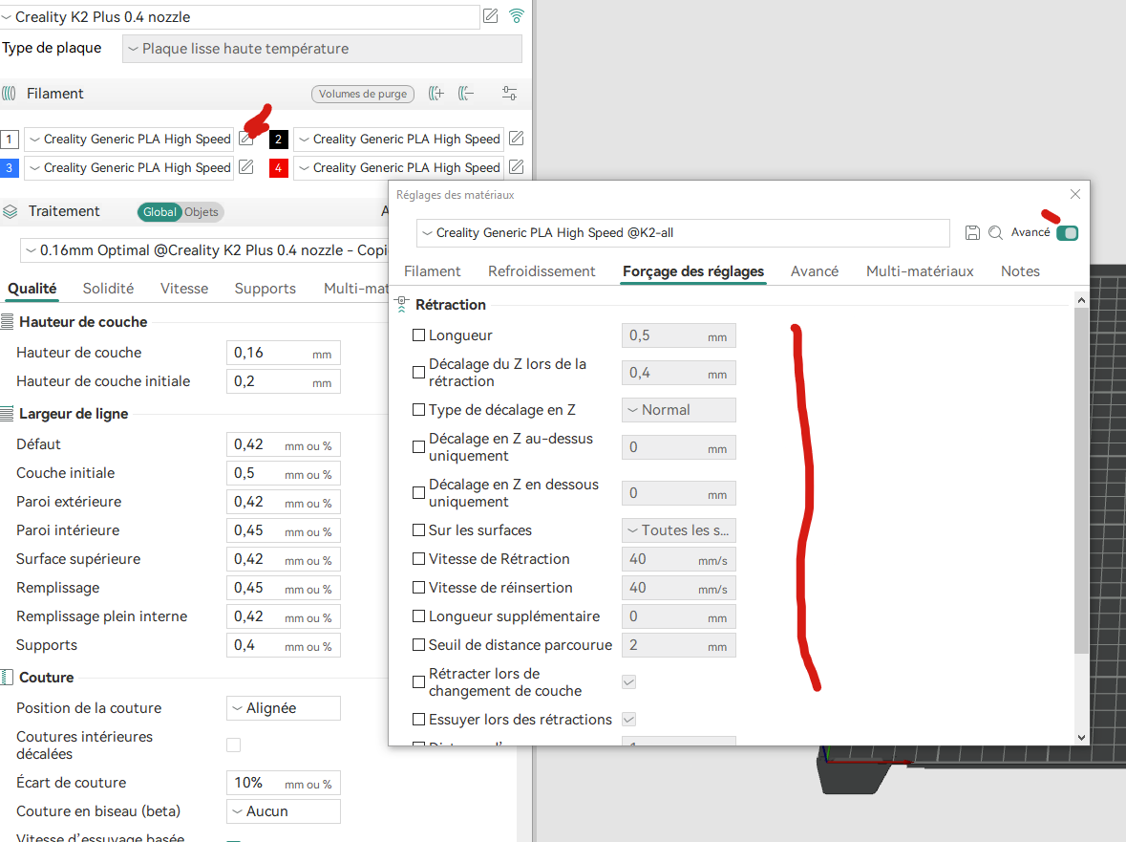Click the red filament 4 color swatch

click(279, 168)
